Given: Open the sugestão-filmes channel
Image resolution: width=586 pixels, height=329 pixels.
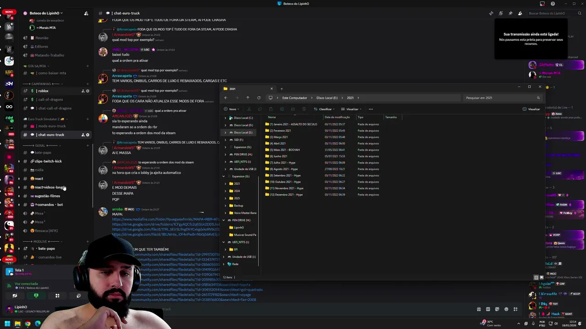Looking at the screenshot, I should 56,196.
